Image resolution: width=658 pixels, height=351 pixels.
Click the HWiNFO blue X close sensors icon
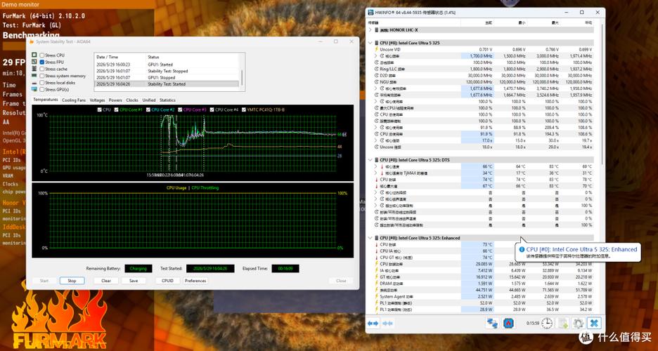click(x=594, y=323)
